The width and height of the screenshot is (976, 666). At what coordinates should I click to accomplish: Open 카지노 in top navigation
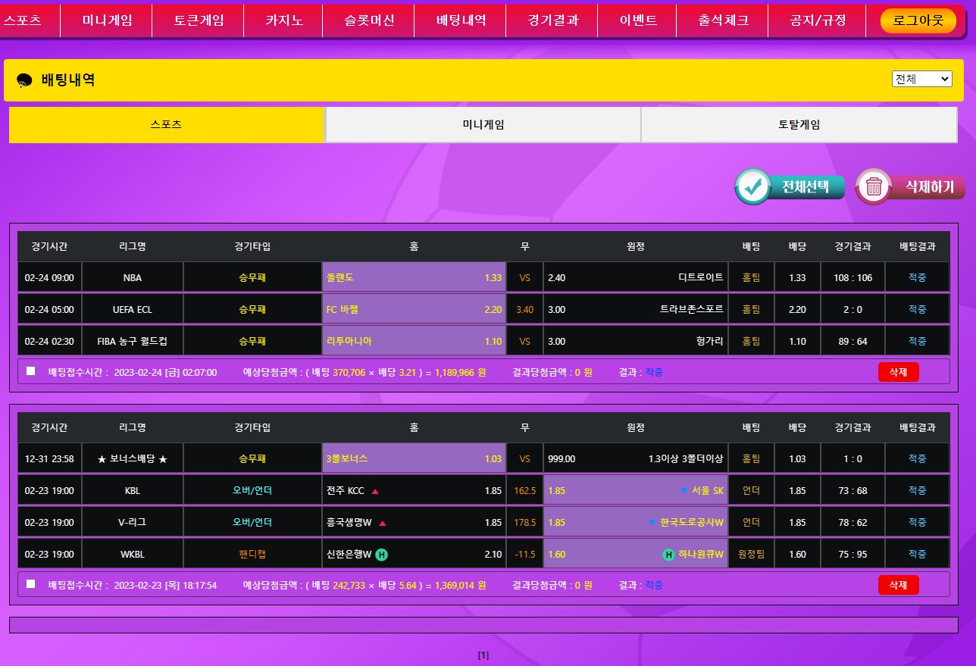click(x=284, y=20)
